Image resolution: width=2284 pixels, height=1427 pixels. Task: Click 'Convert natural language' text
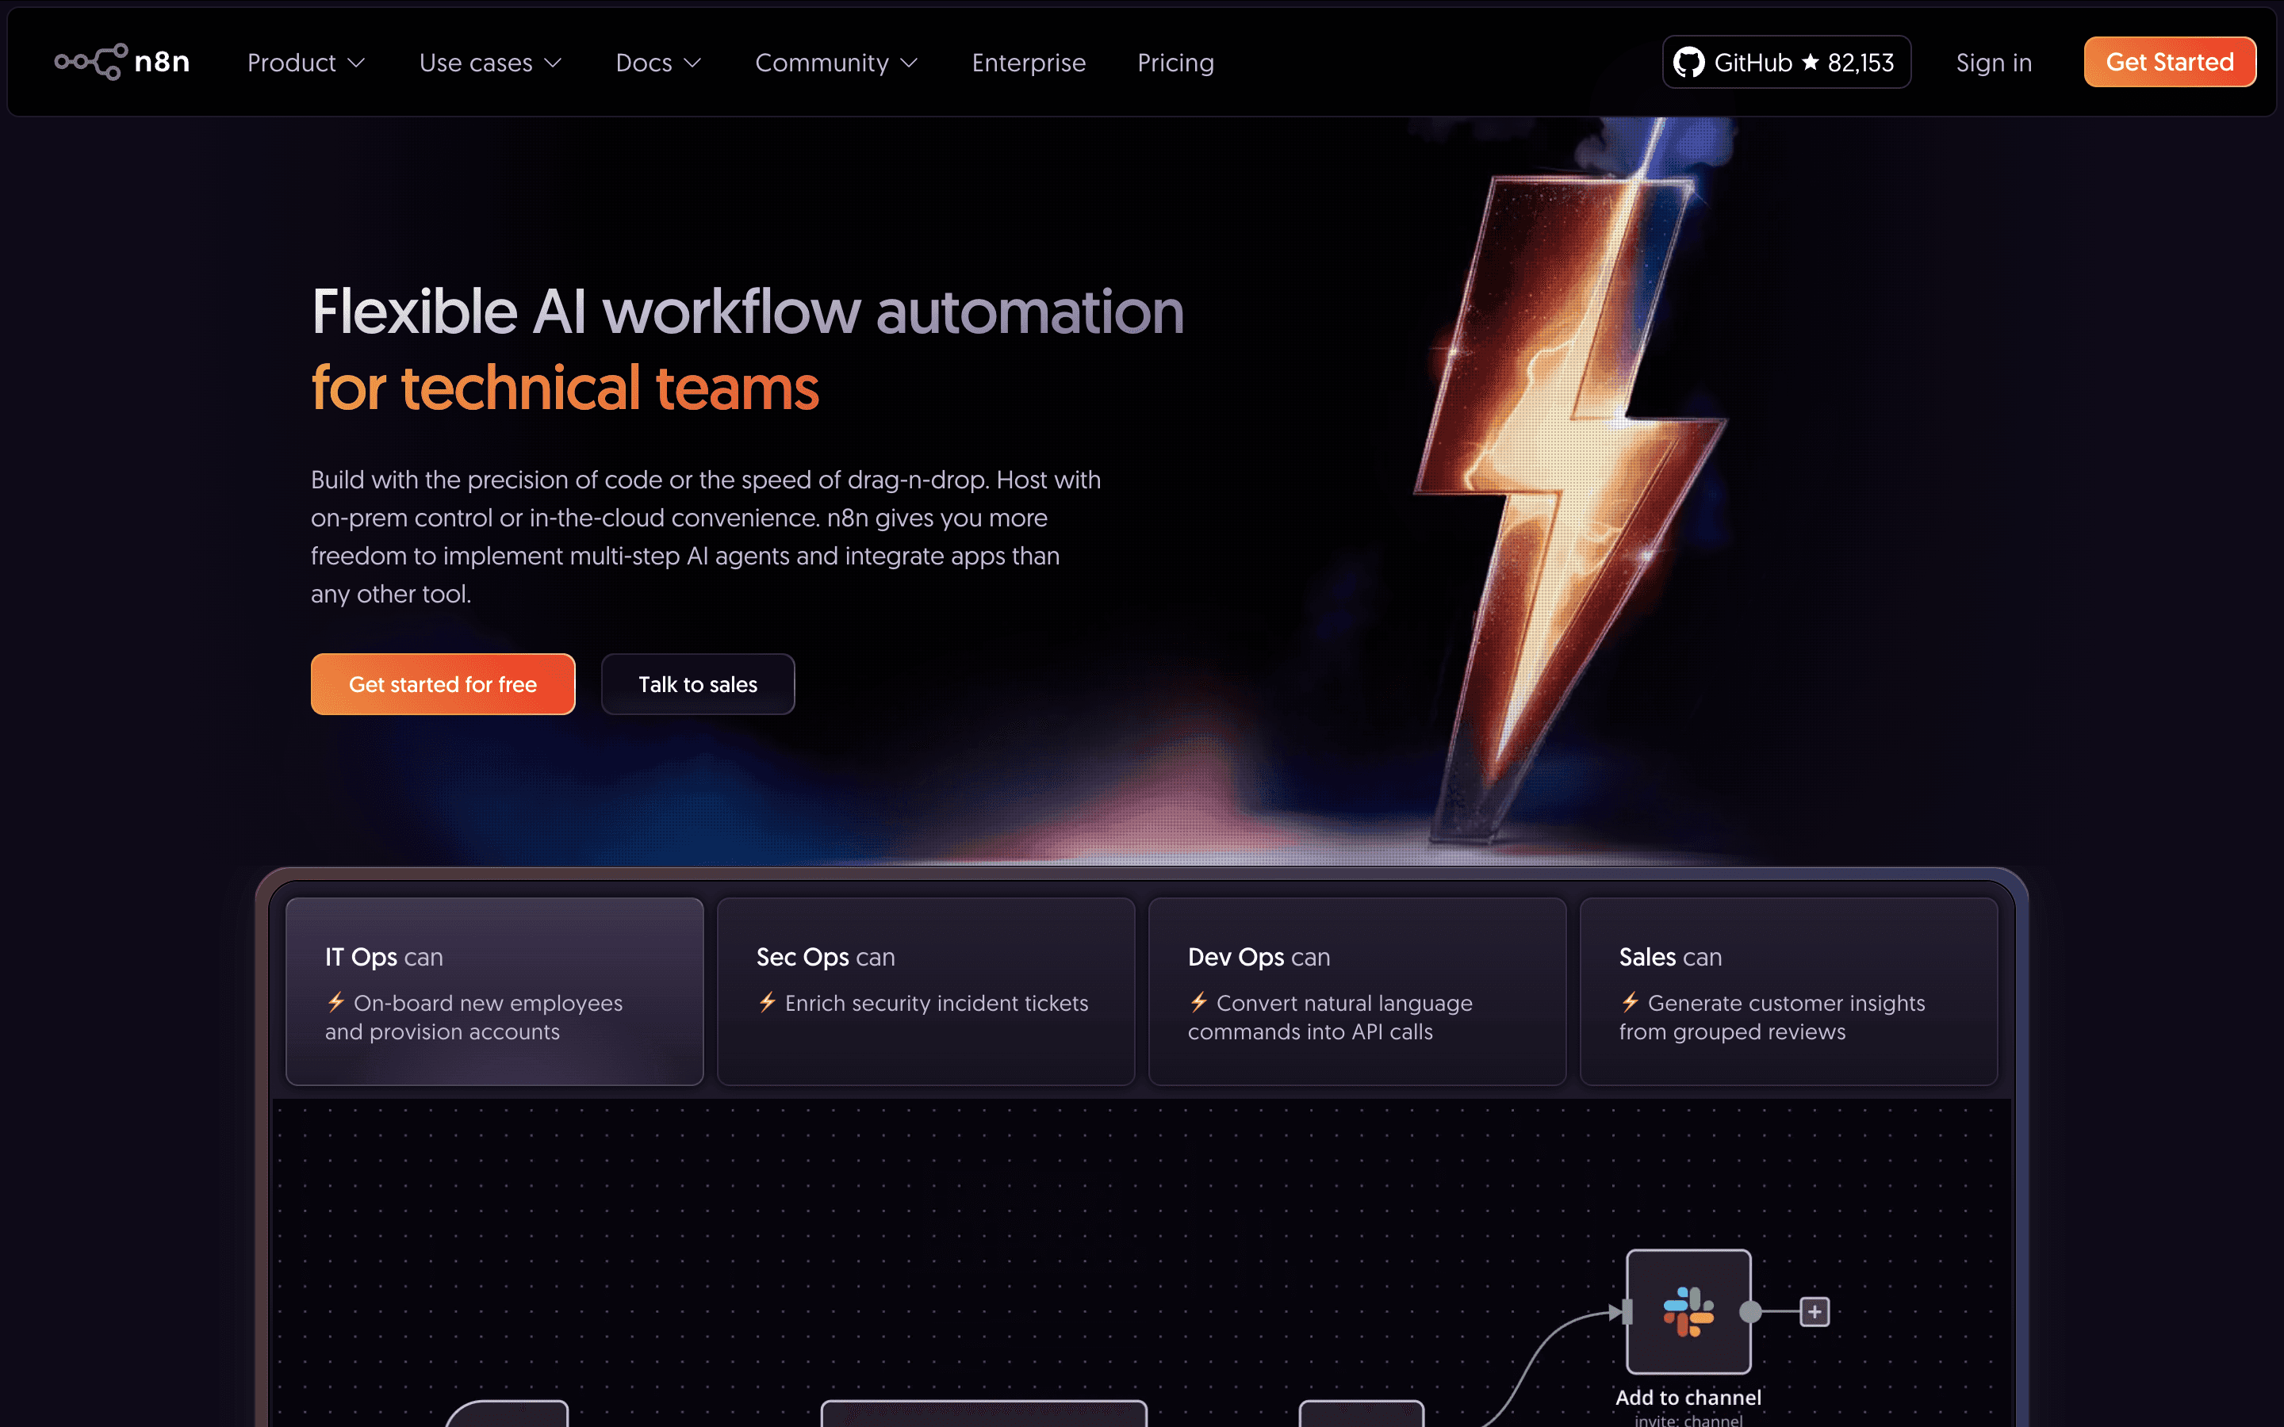click(x=1344, y=1002)
